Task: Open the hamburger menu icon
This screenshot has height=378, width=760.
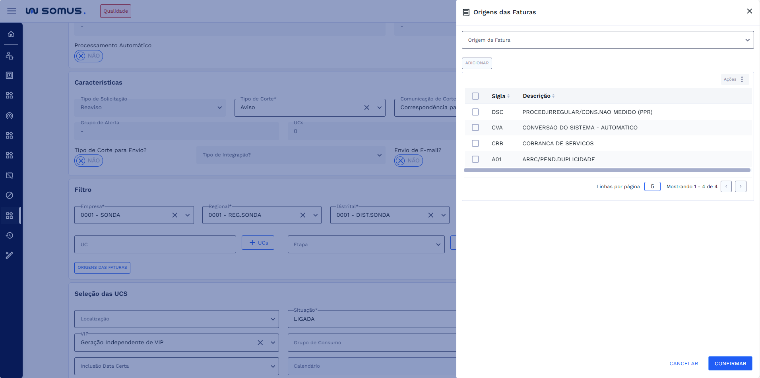Action: tap(12, 11)
